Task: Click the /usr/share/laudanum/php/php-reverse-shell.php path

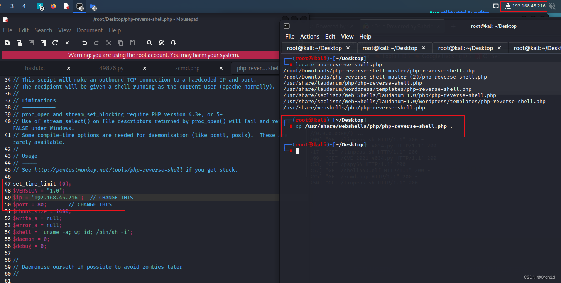Action: tap(353, 83)
